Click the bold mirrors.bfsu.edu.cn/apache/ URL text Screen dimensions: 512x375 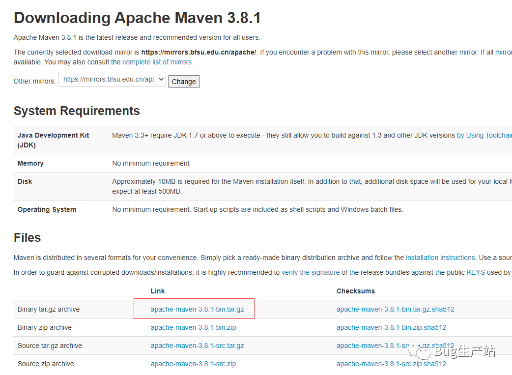pos(199,52)
